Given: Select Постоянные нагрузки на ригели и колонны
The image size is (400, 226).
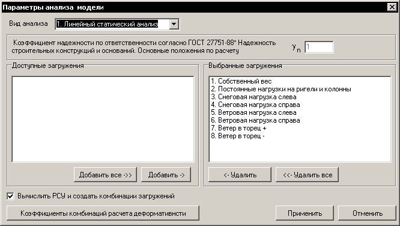Looking at the screenshot, I should pyautogui.click(x=285, y=89).
